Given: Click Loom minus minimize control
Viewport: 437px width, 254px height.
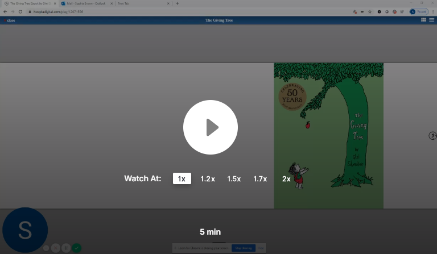Looking at the screenshot, I should (x=46, y=248).
